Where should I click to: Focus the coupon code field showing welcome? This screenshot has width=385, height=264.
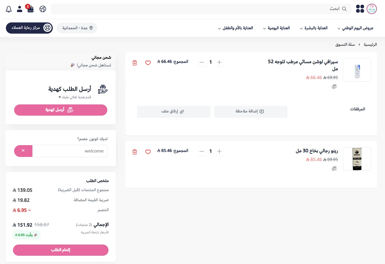70,151
